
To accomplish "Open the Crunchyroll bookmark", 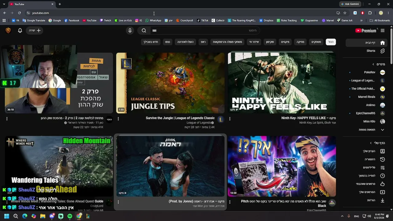I will tap(184, 21).
